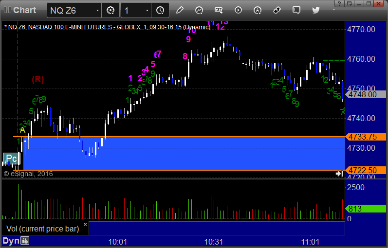Screen dimensions: 388x248
Task: Click the orange 4733.75 horizontal line
Action: [179, 137]
